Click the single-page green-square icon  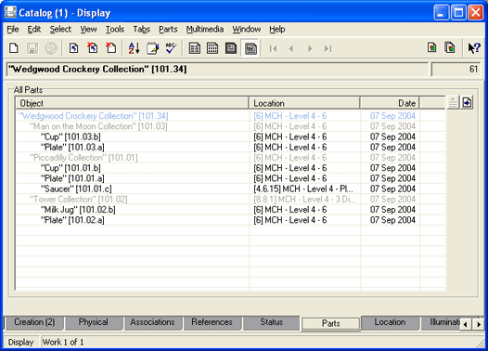431,47
